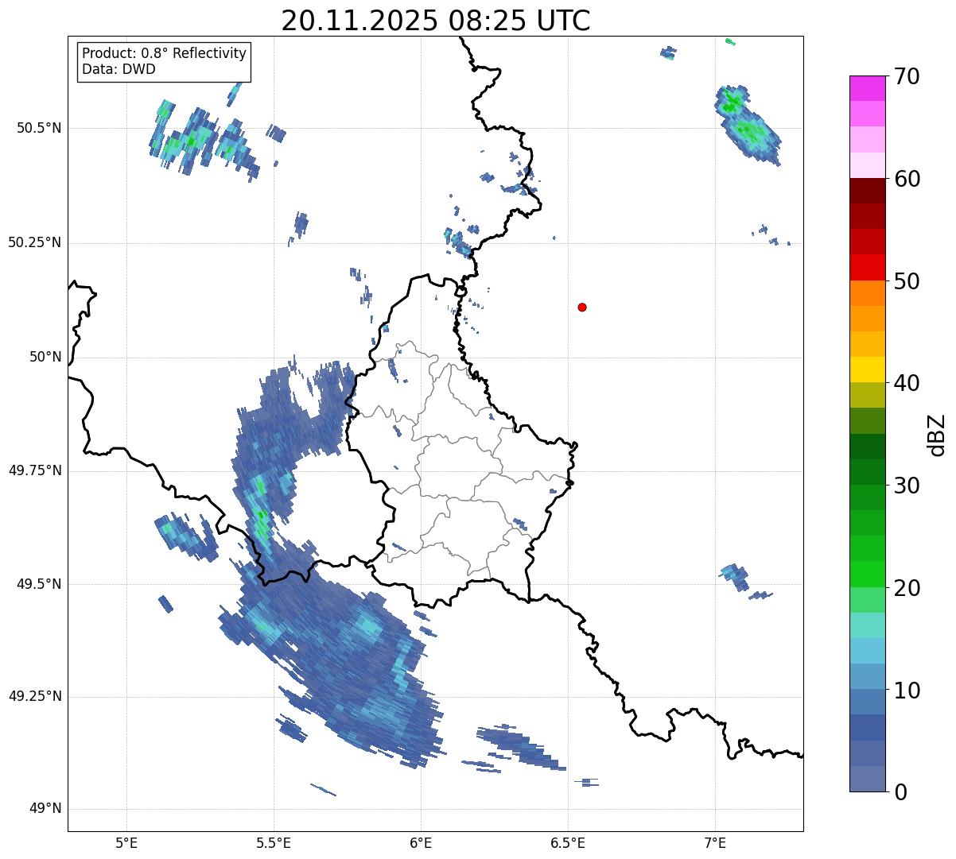Click the red station marker dot

(x=582, y=307)
